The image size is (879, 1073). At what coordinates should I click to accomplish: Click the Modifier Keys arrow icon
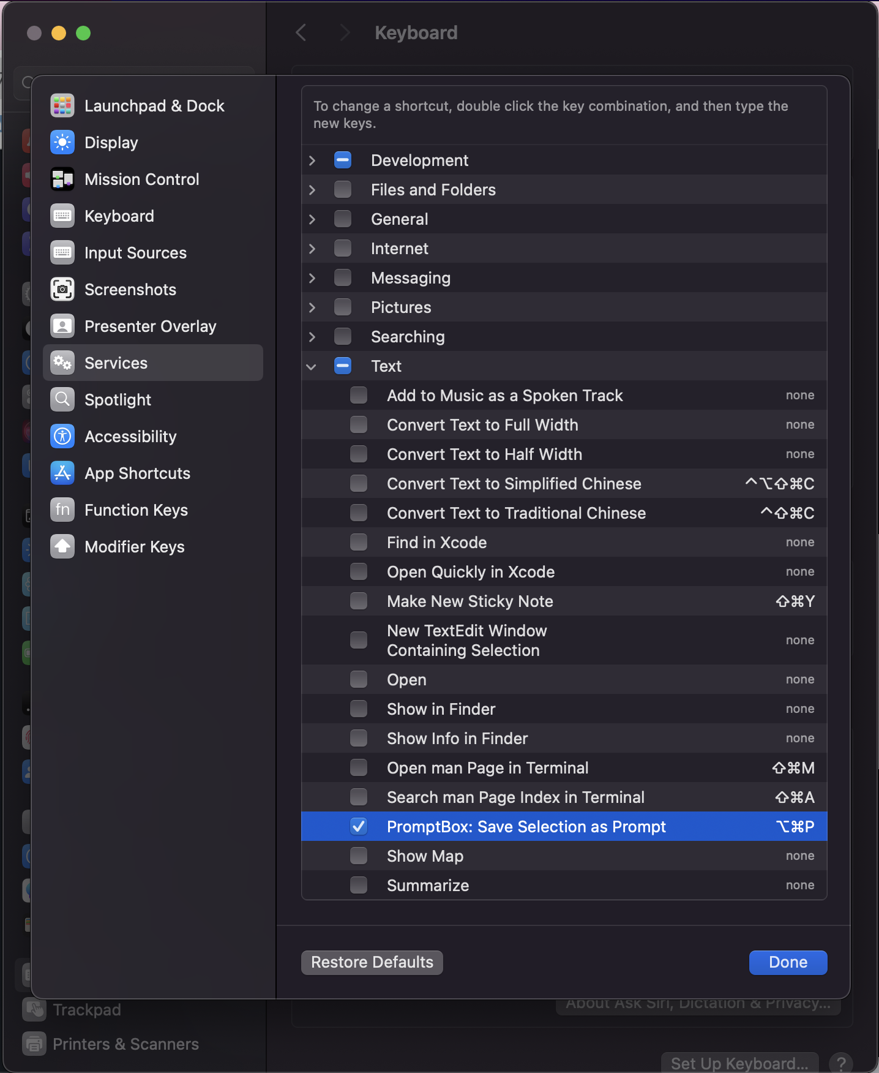click(x=62, y=546)
